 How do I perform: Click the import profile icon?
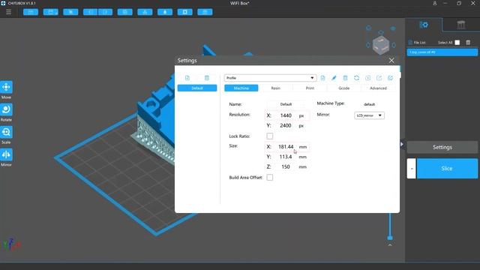[x=368, y=78]
